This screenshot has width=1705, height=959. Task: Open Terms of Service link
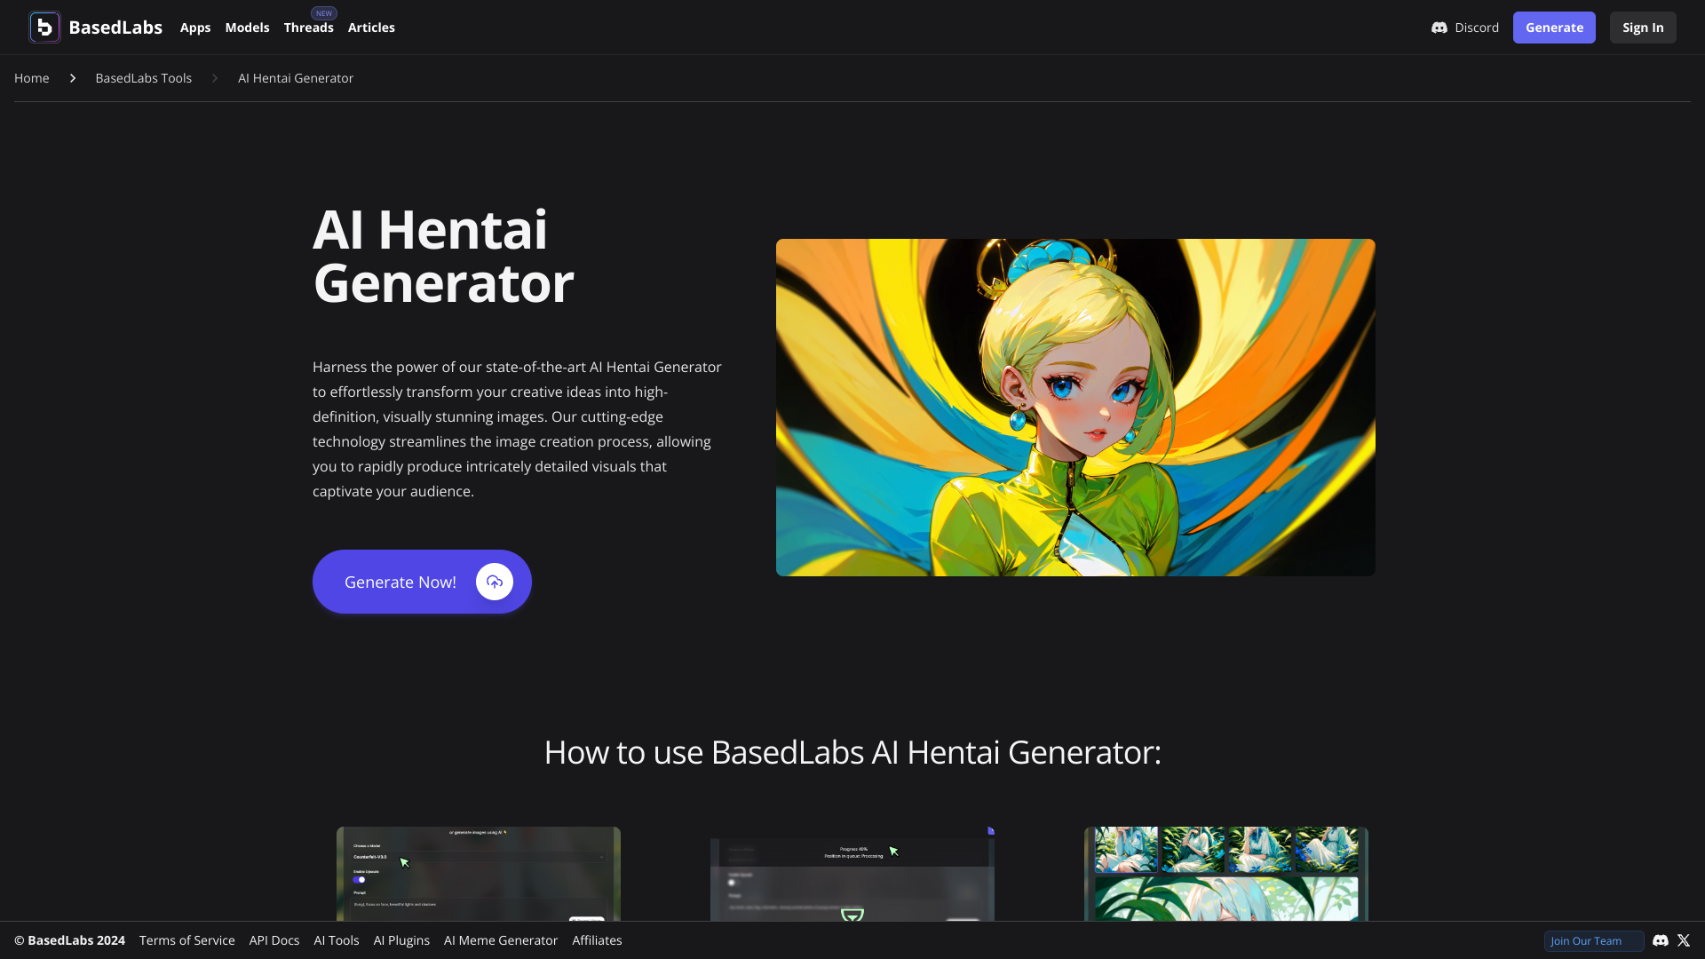(187, 940)
